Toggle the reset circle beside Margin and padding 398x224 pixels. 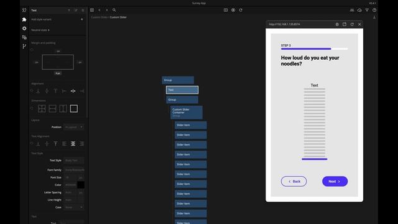click(32, 50)
